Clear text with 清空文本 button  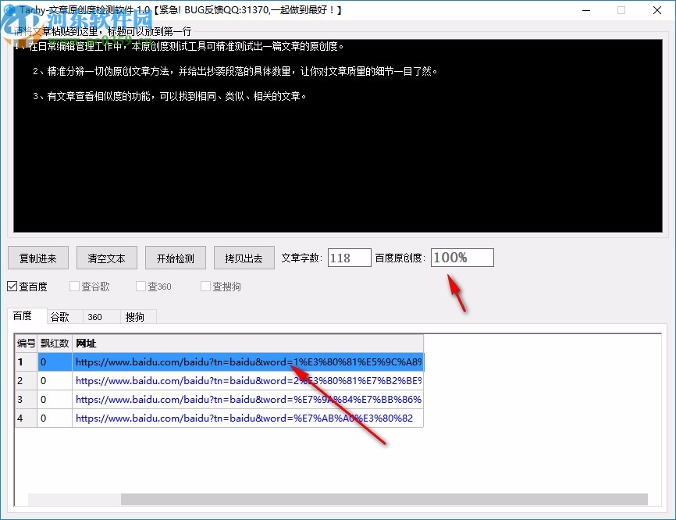point(106,258)
